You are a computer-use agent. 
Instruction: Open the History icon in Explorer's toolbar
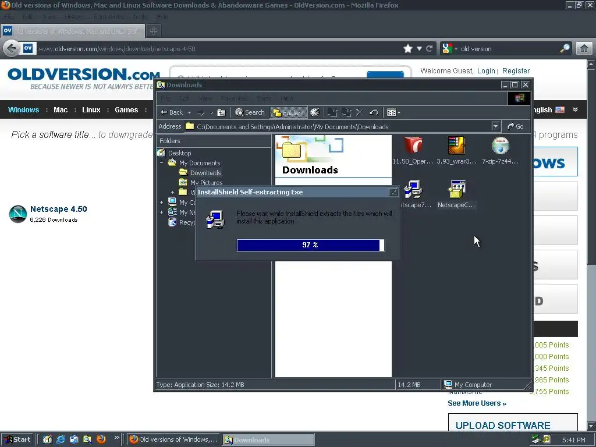tap(315, 112)
